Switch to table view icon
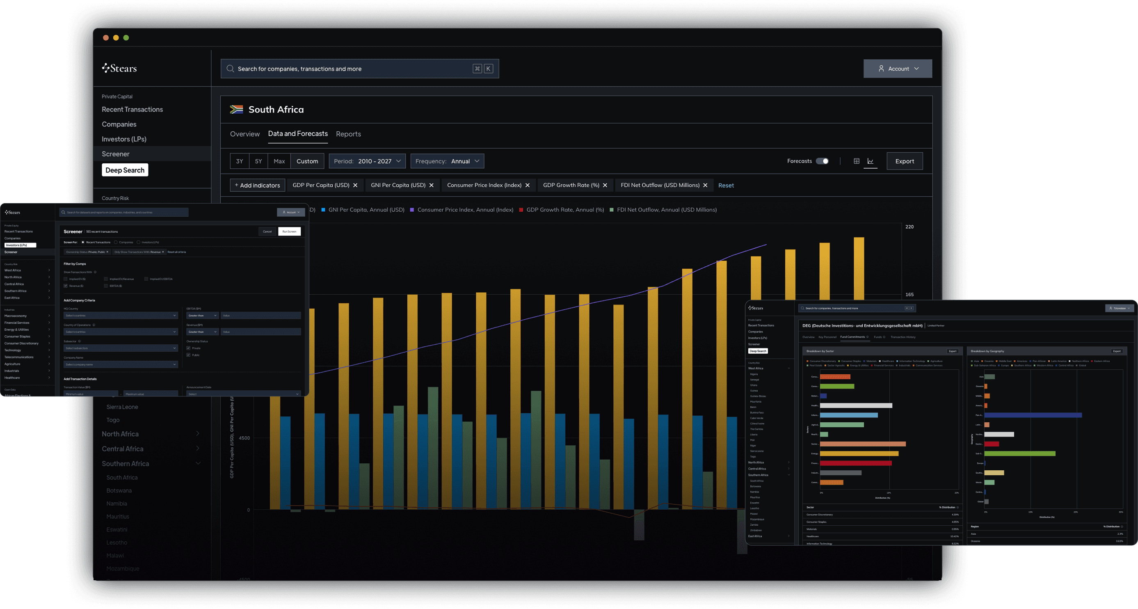Viewport: 1138px width, 609px height. 856,161
